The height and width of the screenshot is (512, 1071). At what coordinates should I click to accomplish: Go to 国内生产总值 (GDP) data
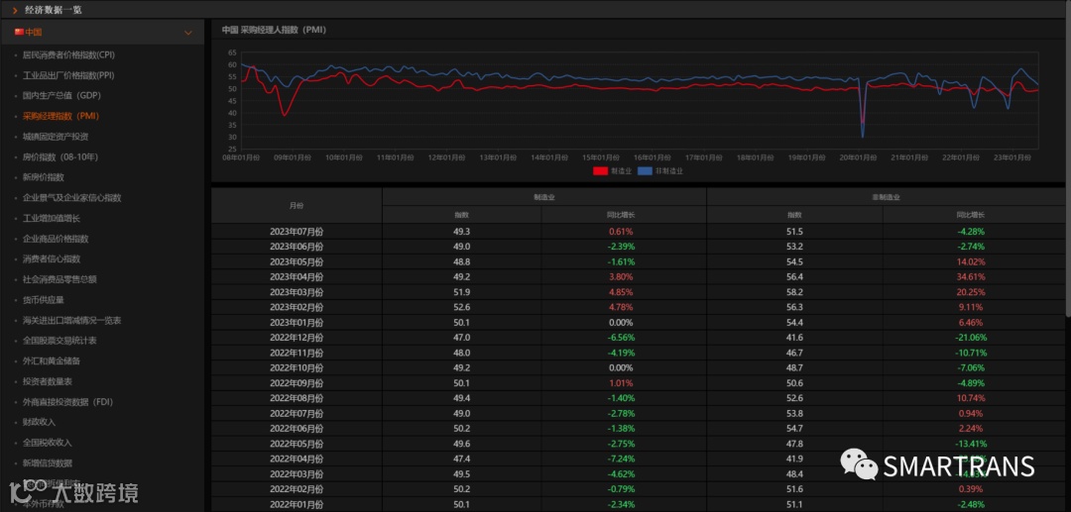(61, 95)
